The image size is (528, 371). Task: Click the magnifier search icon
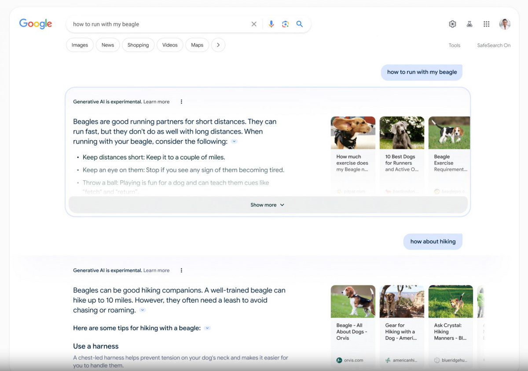[300, 24]
